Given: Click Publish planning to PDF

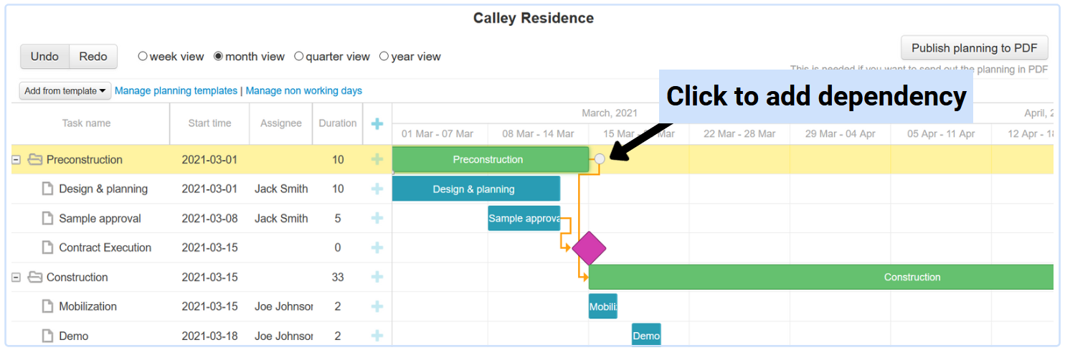Looking at the screenshot, I should coord(974,48).
